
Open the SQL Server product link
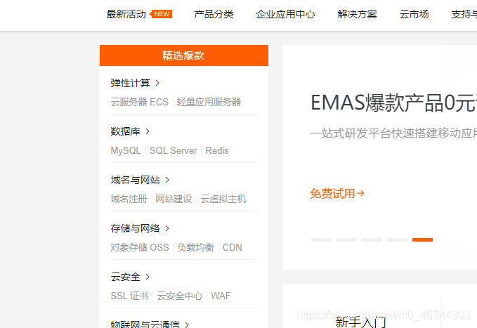click(173, 150)
